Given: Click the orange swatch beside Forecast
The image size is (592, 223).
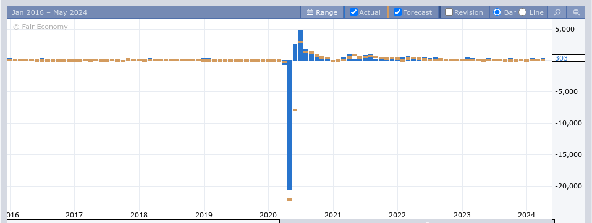Looking at the screenshot, I should pyautogui.click(x=388, y=12).
